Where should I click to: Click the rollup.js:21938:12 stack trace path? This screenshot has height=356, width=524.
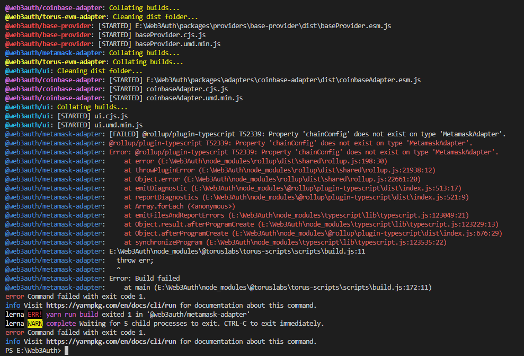pyautogui.click(x=317, y=170)
